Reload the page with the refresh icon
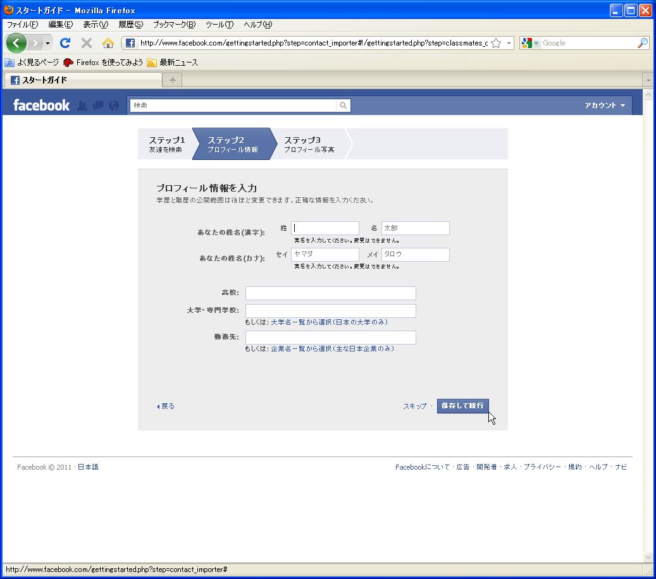 pyautogui.click(x=65, y=43)
